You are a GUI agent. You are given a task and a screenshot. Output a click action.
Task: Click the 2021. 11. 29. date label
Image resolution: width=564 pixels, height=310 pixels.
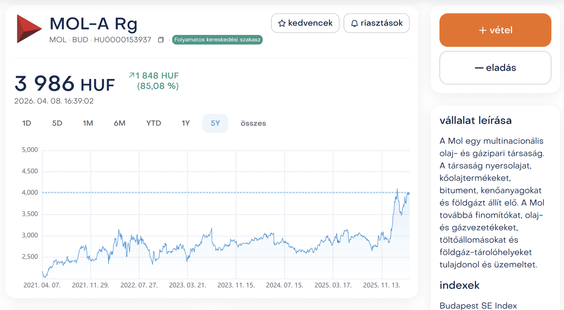click(90, 285)
